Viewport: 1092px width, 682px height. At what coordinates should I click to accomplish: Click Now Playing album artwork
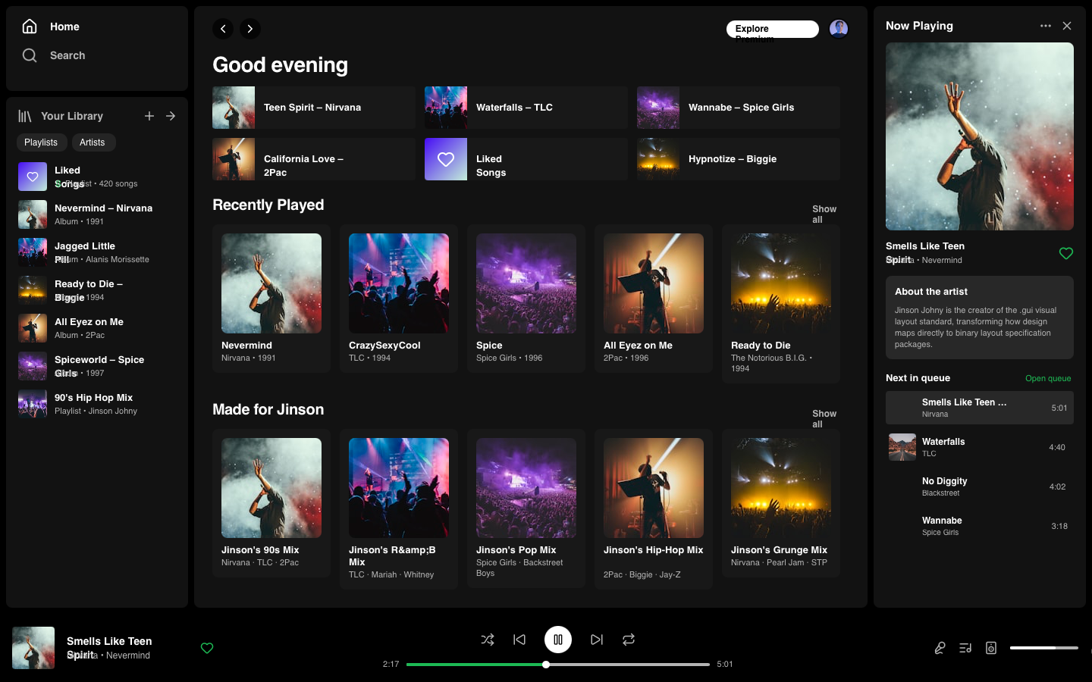980,136
